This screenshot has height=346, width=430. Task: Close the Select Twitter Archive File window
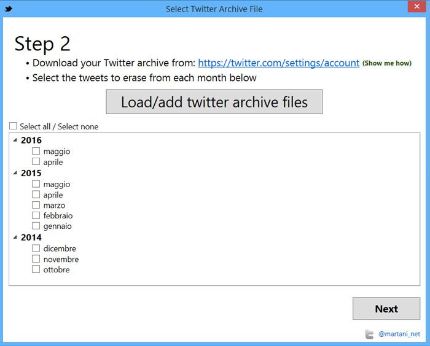417,6
